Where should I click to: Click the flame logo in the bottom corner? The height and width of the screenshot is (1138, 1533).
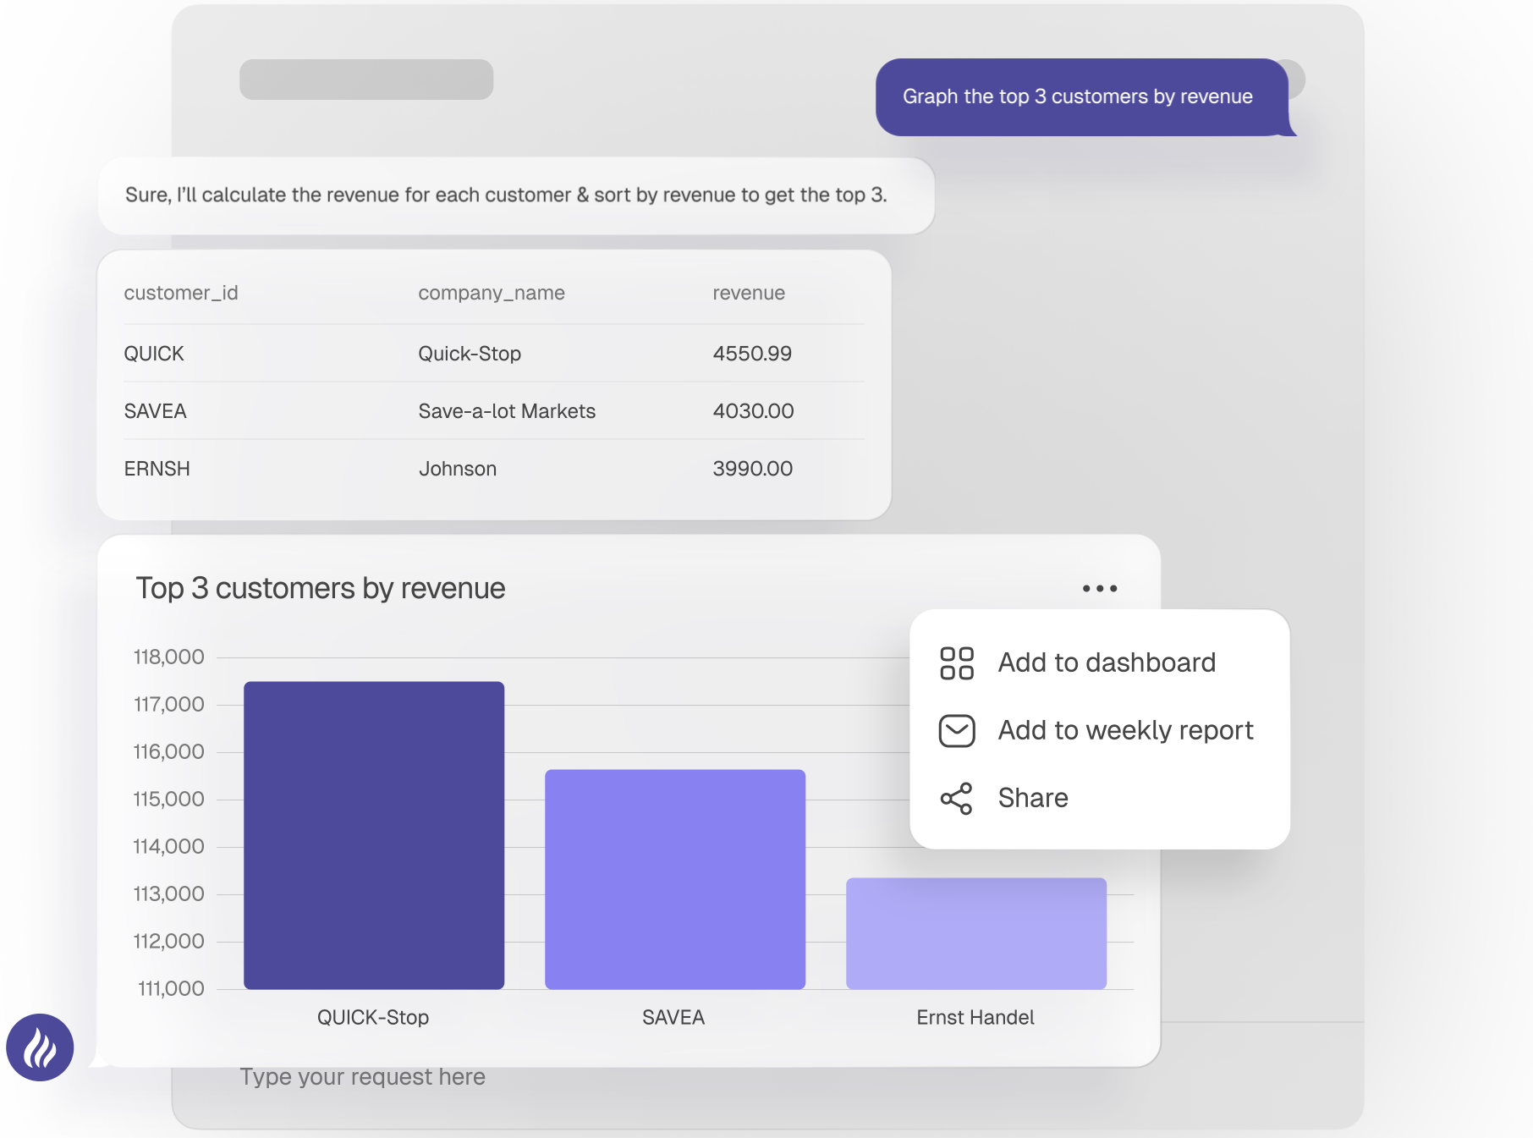click(40, 1047)
